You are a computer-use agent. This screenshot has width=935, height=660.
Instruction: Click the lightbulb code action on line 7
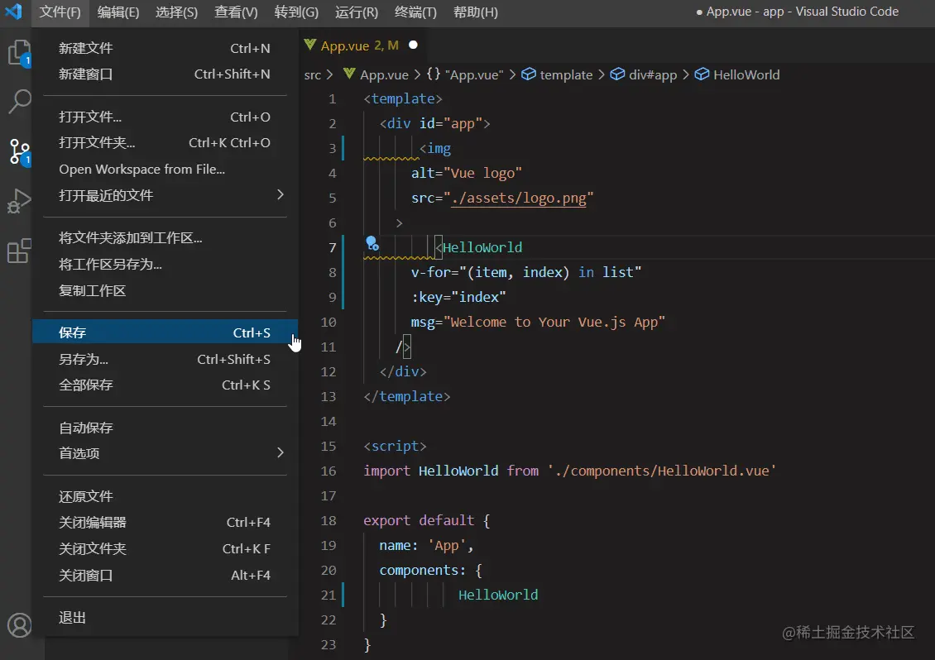(372, 243)
